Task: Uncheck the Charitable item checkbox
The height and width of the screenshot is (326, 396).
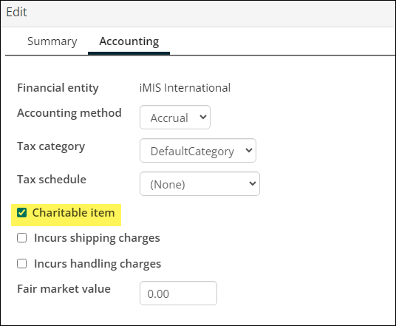Action: (x=21, y=213)
